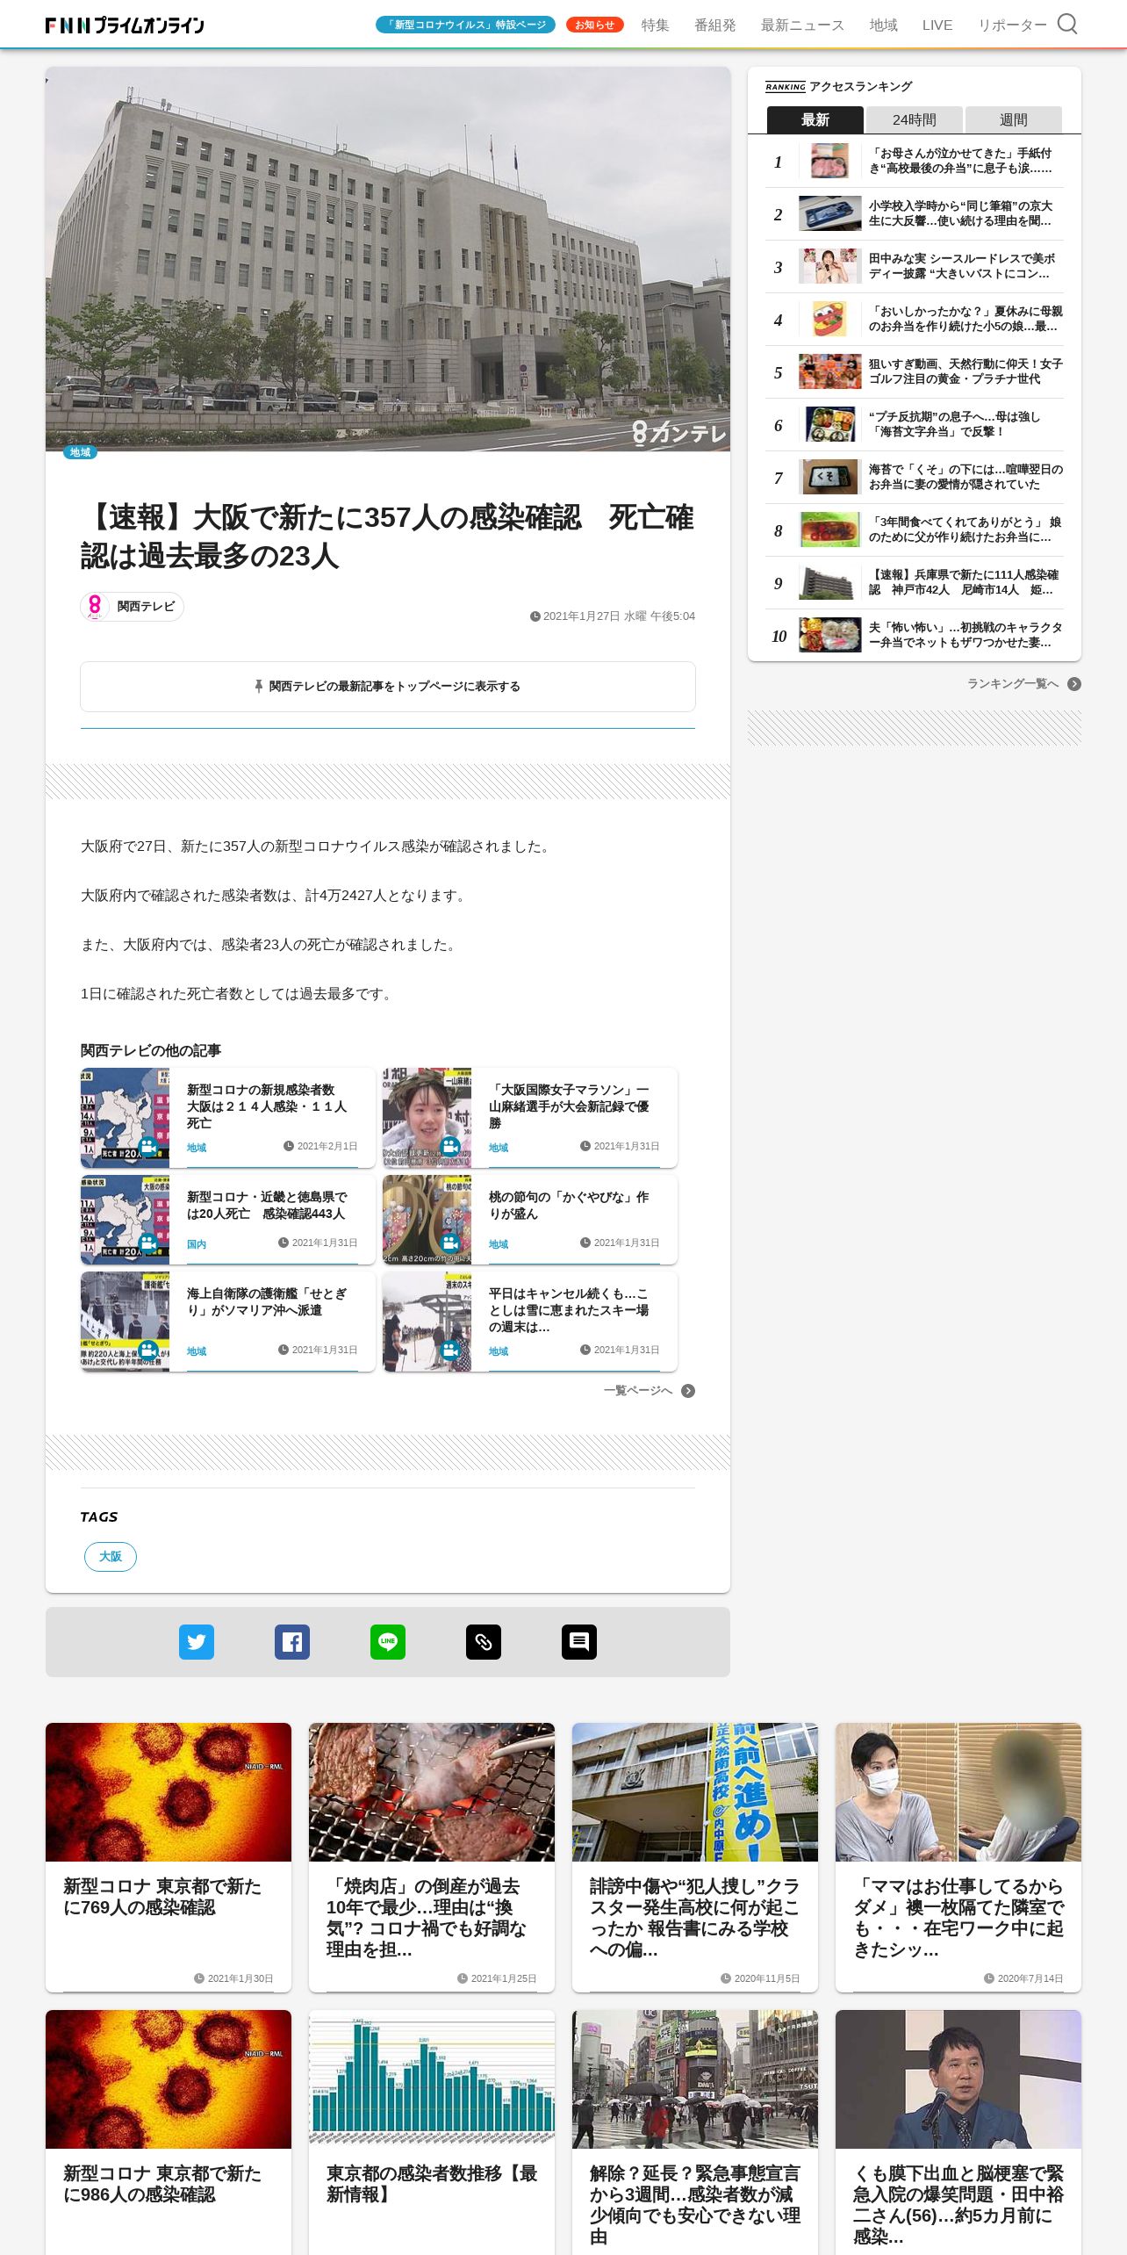Open ranking item 10 怖い怖い article
Viewport: 1127px width, 2255px height.
915,635
